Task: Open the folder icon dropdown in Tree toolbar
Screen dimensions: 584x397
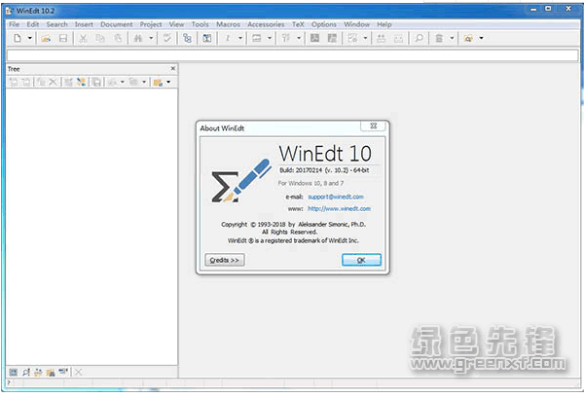Action: coord(168,82)
